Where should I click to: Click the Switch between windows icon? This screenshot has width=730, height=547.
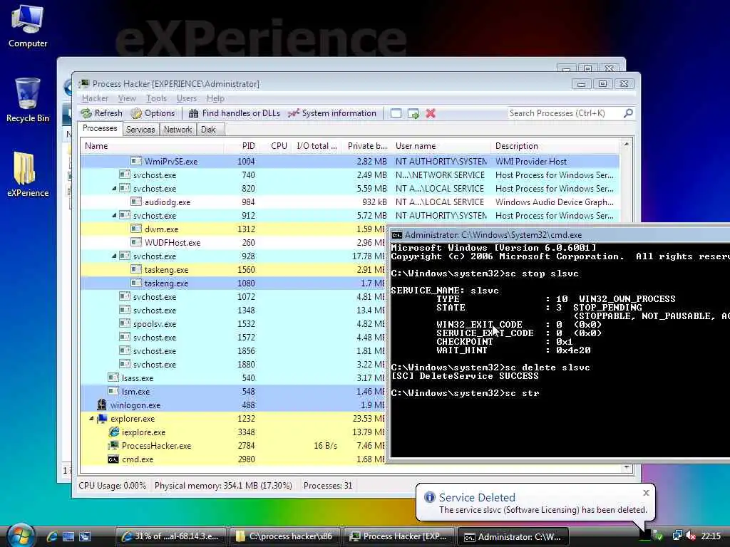tap(85, 536)
